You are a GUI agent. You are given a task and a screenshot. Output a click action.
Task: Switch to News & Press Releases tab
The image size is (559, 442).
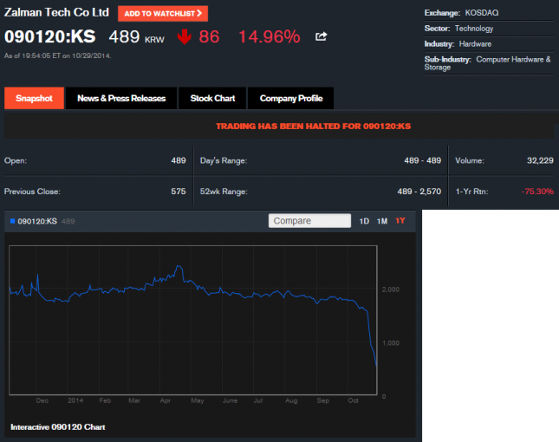coord(121,98)
